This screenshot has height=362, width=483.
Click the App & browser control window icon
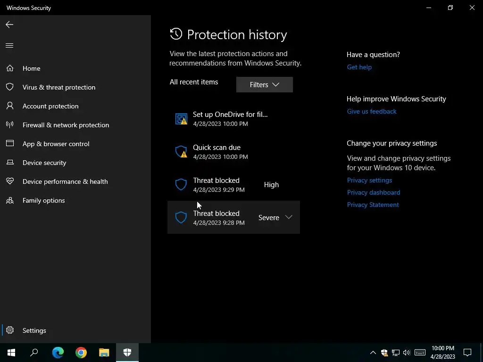click(x=10, y=143)
